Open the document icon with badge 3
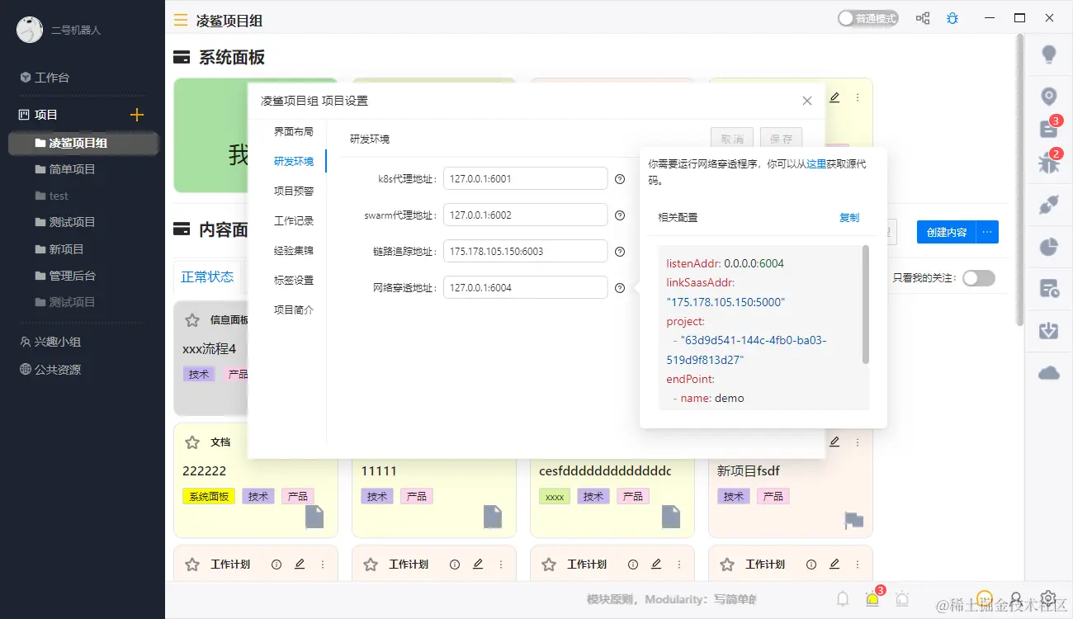 [x=1049, y=128]
